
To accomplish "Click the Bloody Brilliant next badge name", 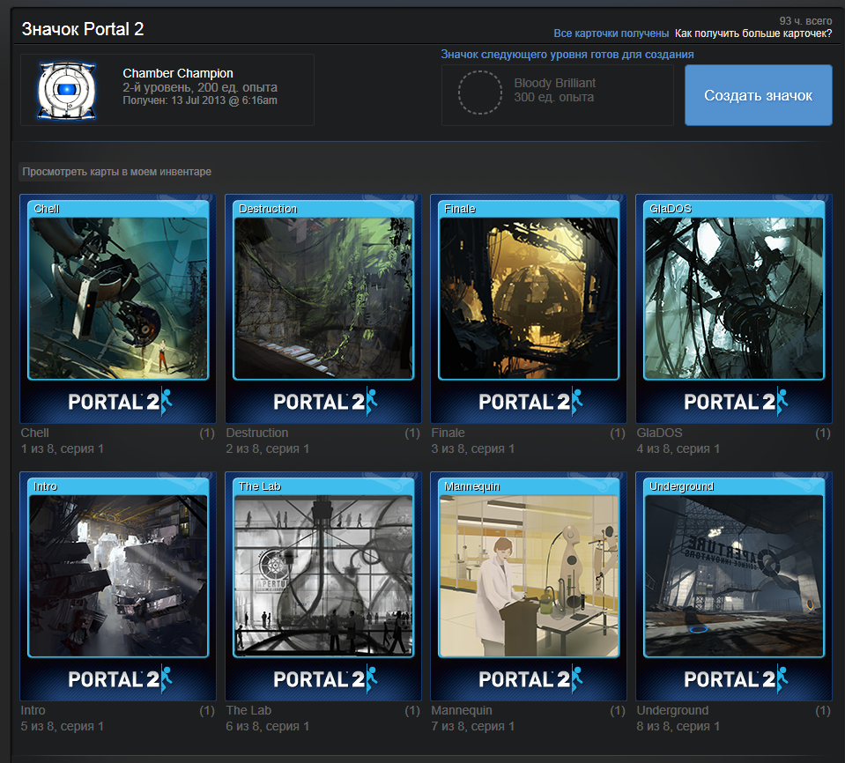I will [x=554, y=83].
